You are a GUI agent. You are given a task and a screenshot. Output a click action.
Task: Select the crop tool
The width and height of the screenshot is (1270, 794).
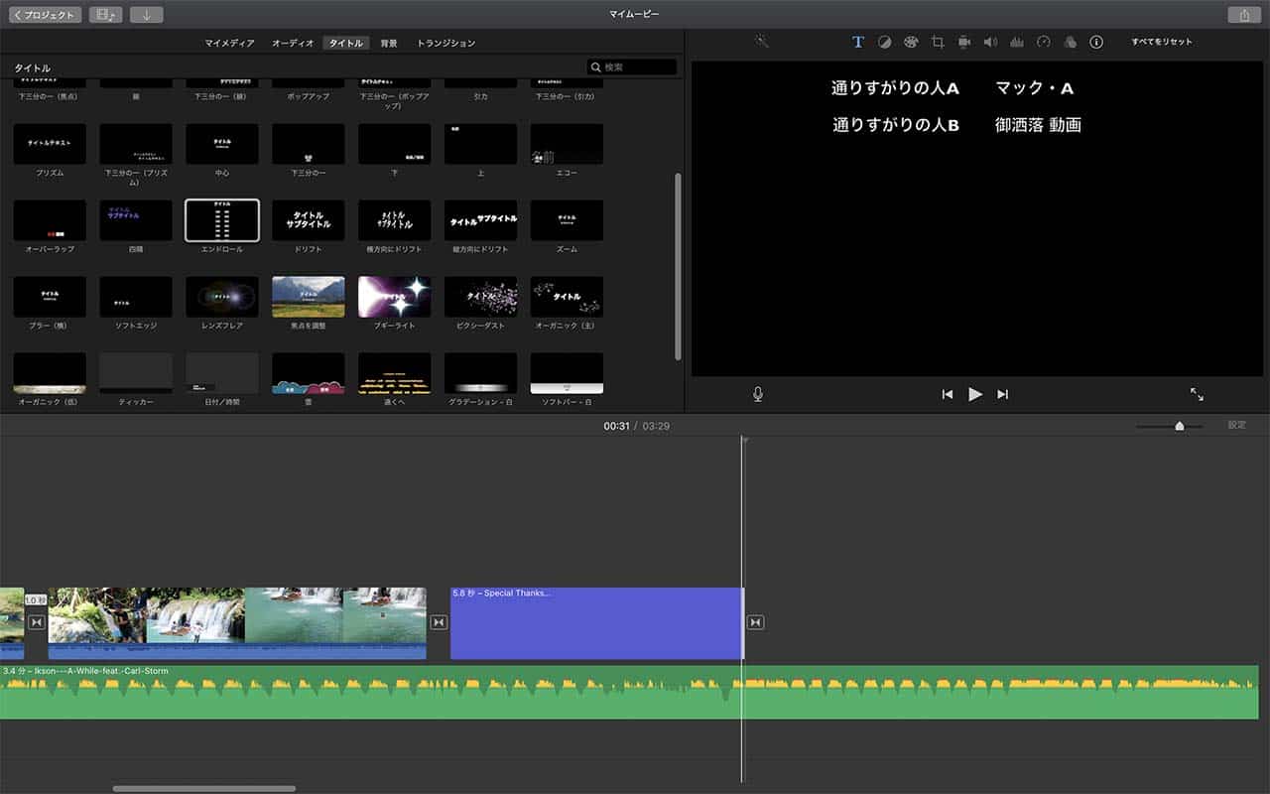[x=938, y=42]
